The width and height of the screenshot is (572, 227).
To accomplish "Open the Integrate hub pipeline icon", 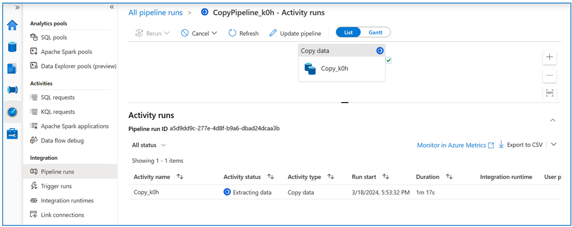I will pos(13,90).
